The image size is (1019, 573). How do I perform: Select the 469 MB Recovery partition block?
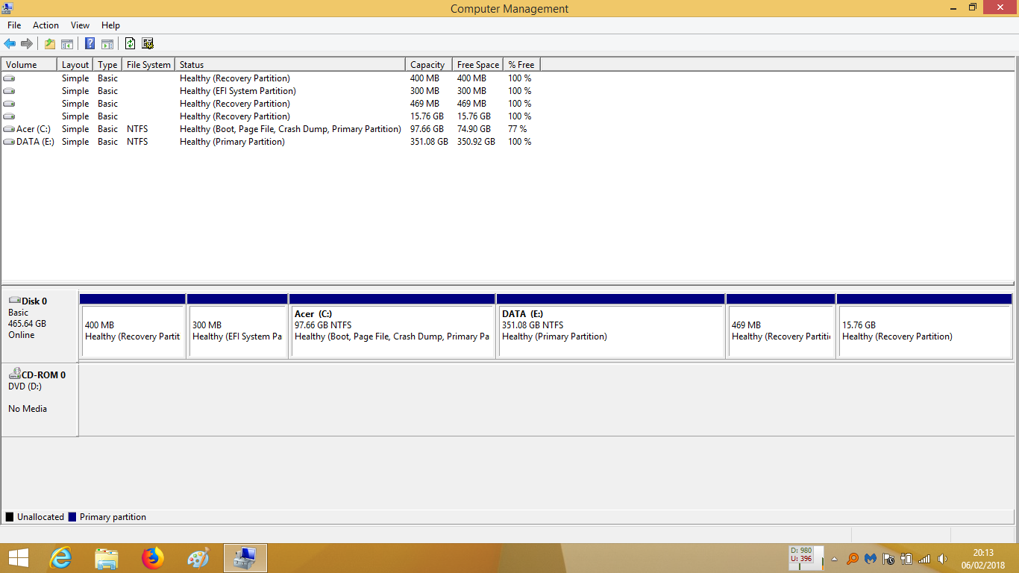point(780,325)
